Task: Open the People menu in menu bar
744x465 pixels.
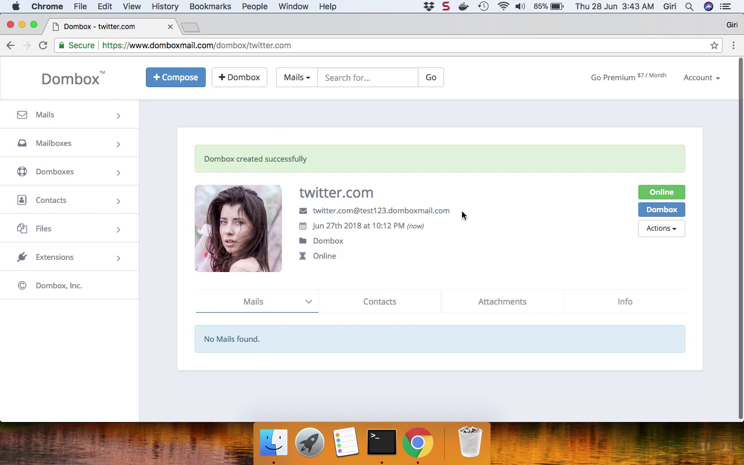Action: click(x=255, y=6)
